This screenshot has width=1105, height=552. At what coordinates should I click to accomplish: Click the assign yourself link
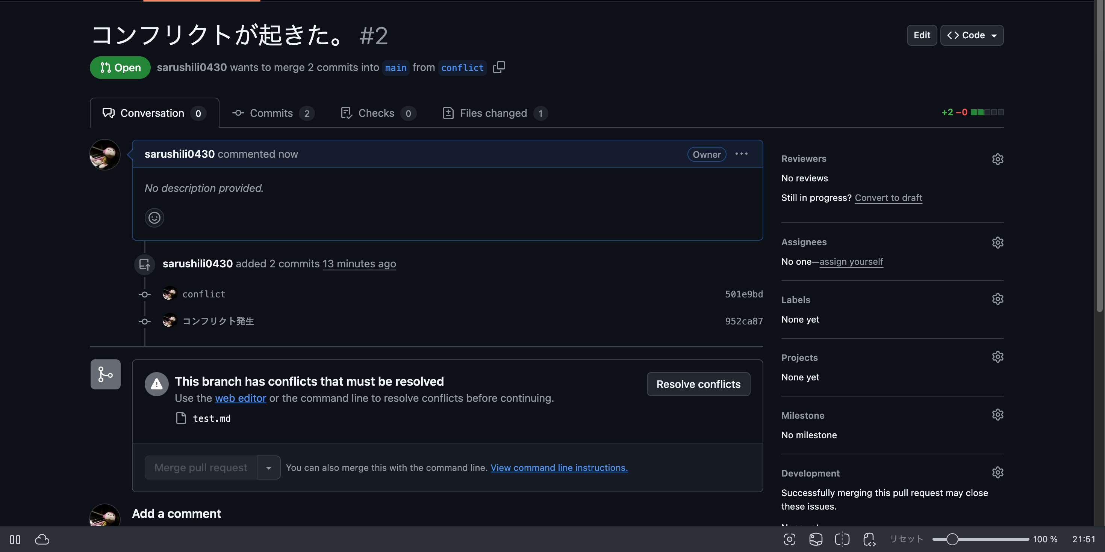tap(851, 261)
